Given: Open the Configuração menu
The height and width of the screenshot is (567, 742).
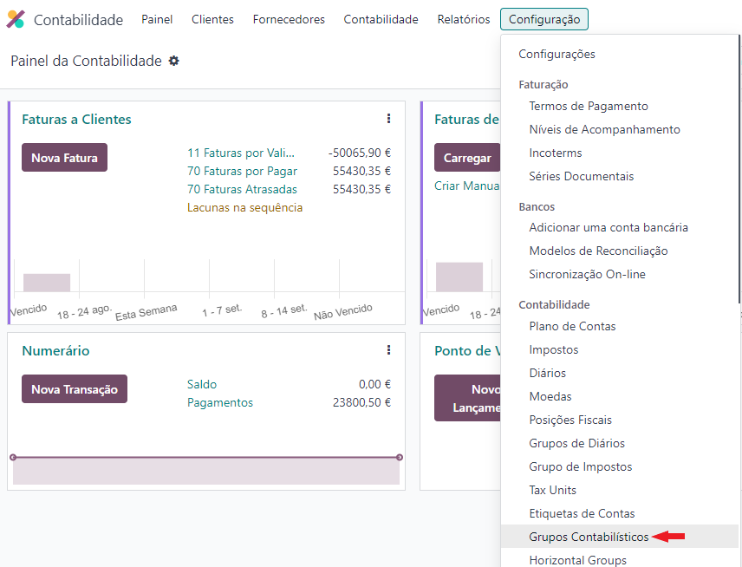Looking at the screenshot, I should [x=544, y=19].
